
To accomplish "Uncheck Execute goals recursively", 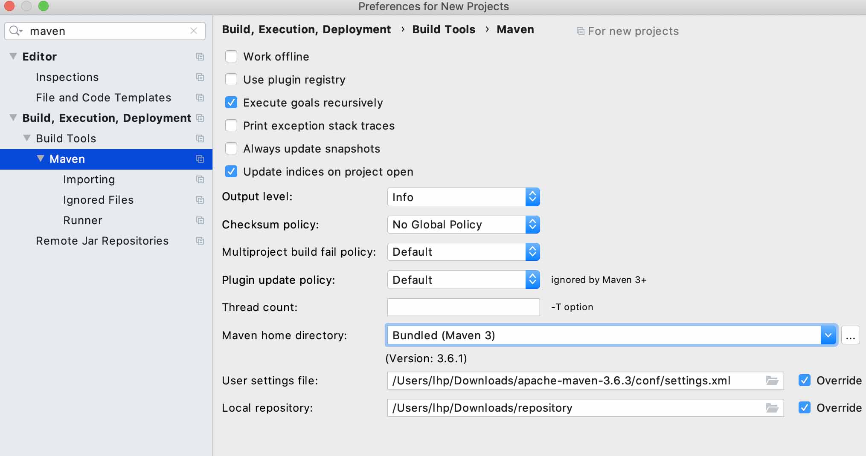I will tap(231, 103).
